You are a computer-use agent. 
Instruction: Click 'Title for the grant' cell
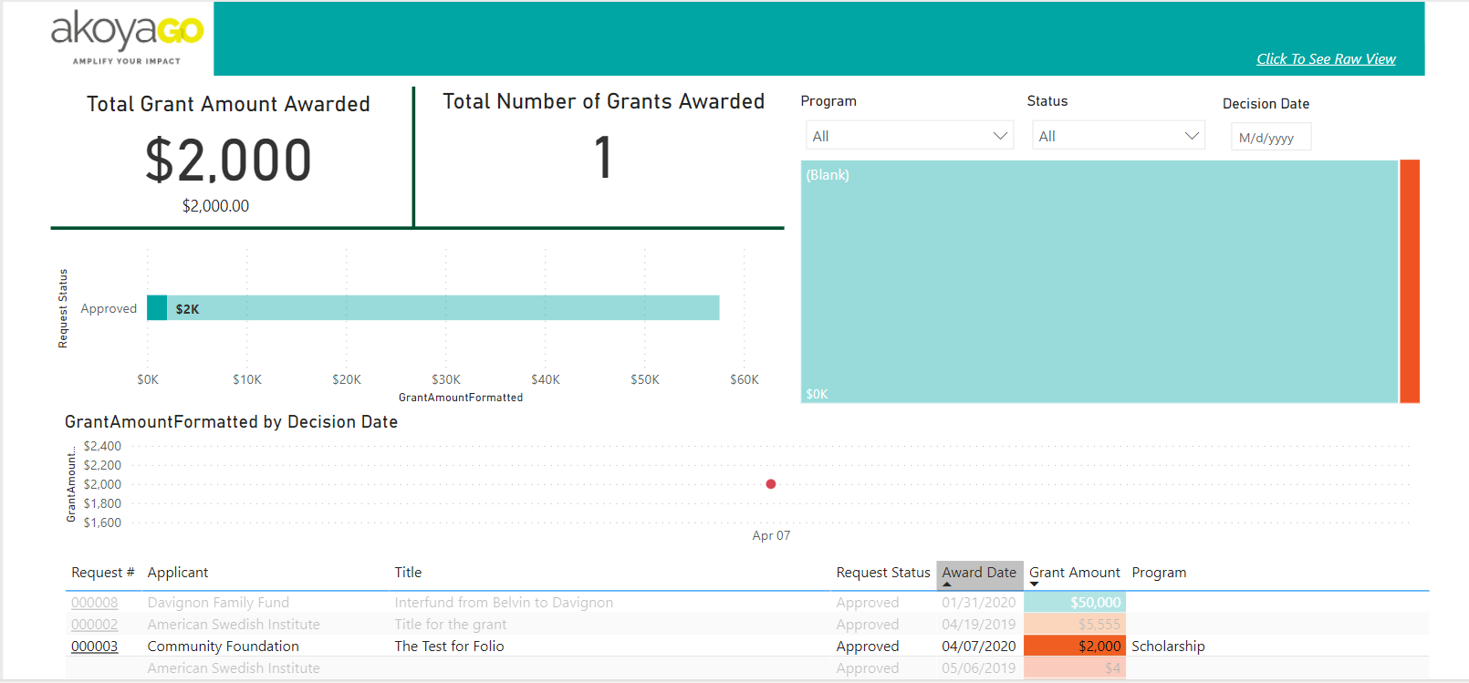[451, 625]
